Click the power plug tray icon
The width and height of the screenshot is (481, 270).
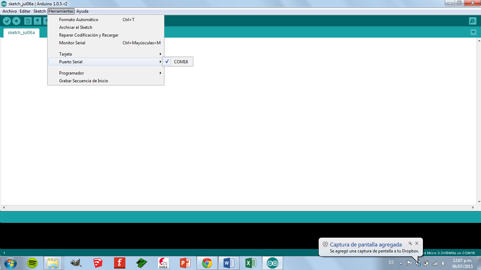426,263
